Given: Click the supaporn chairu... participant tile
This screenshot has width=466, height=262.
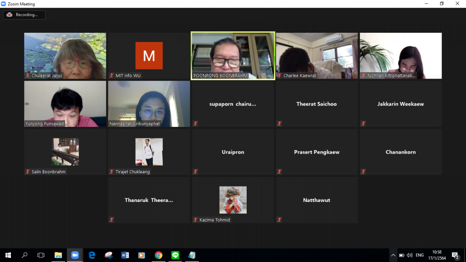Looking at the screenshot, I should pyautogui.click(x=233, y=104).
